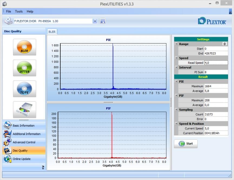The height and width of the screenshot is (180, 234).
Task: Edit the Range Start value field
Action: point(216,49)
